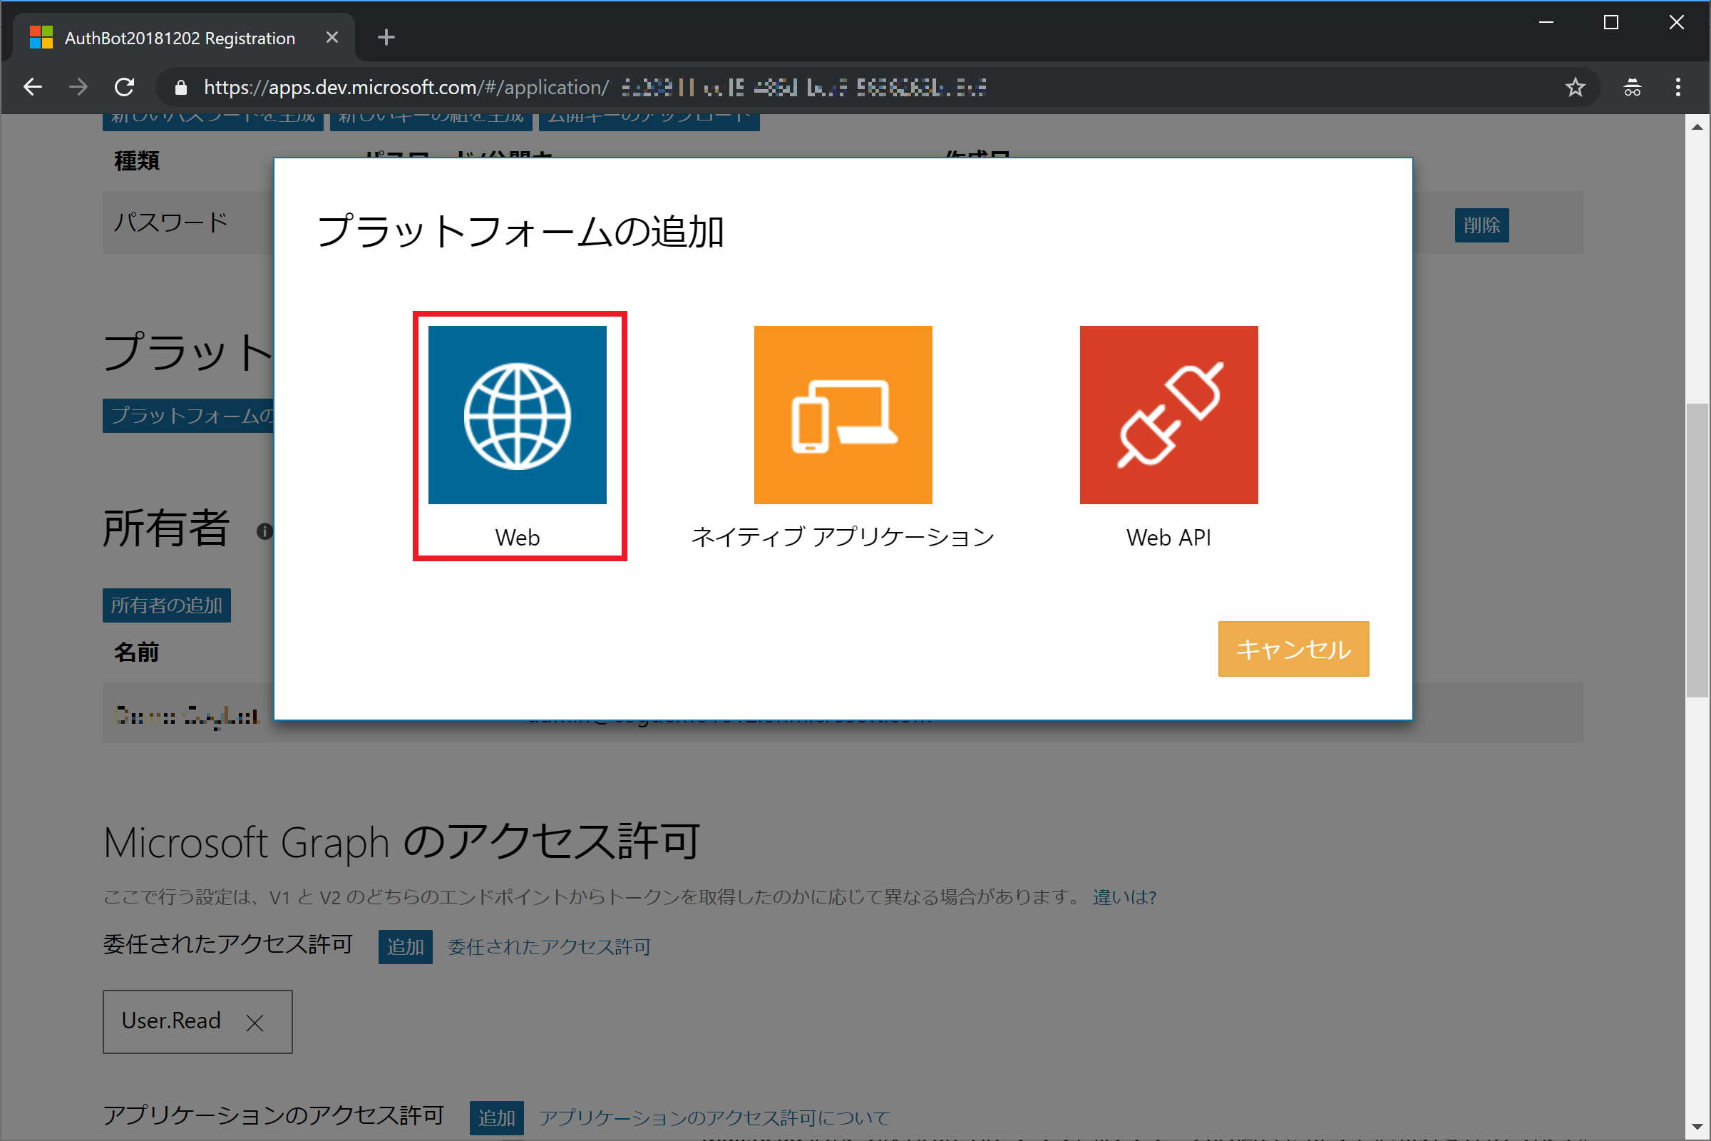The width and height of the screenshot is (1711, 1141).
Task: Click 追加 next to 委任されたアクセス許可
Action: 405,947
